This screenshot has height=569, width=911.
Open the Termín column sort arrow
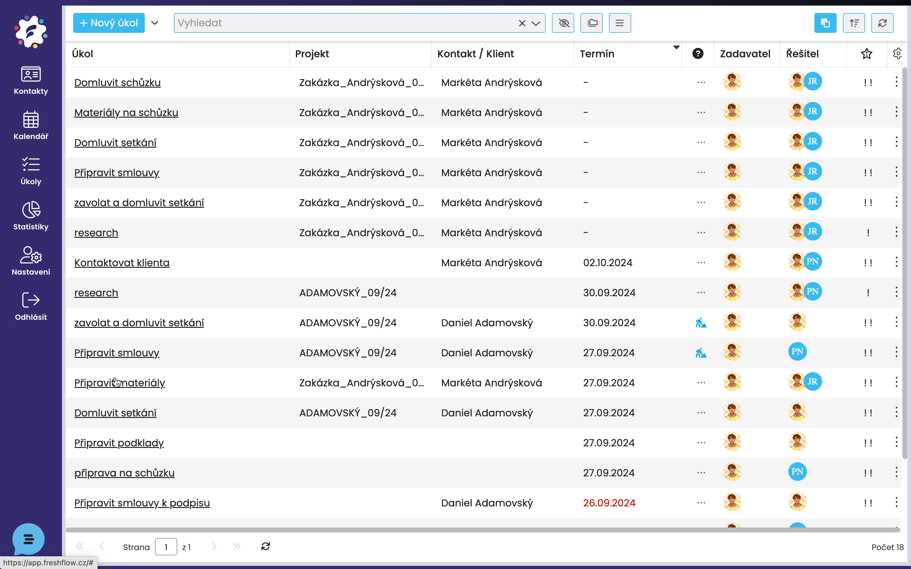[676, 47]
